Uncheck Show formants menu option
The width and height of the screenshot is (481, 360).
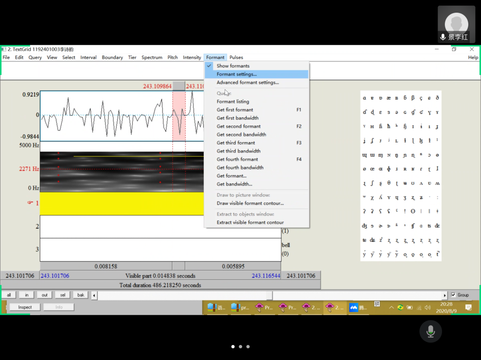233,66
